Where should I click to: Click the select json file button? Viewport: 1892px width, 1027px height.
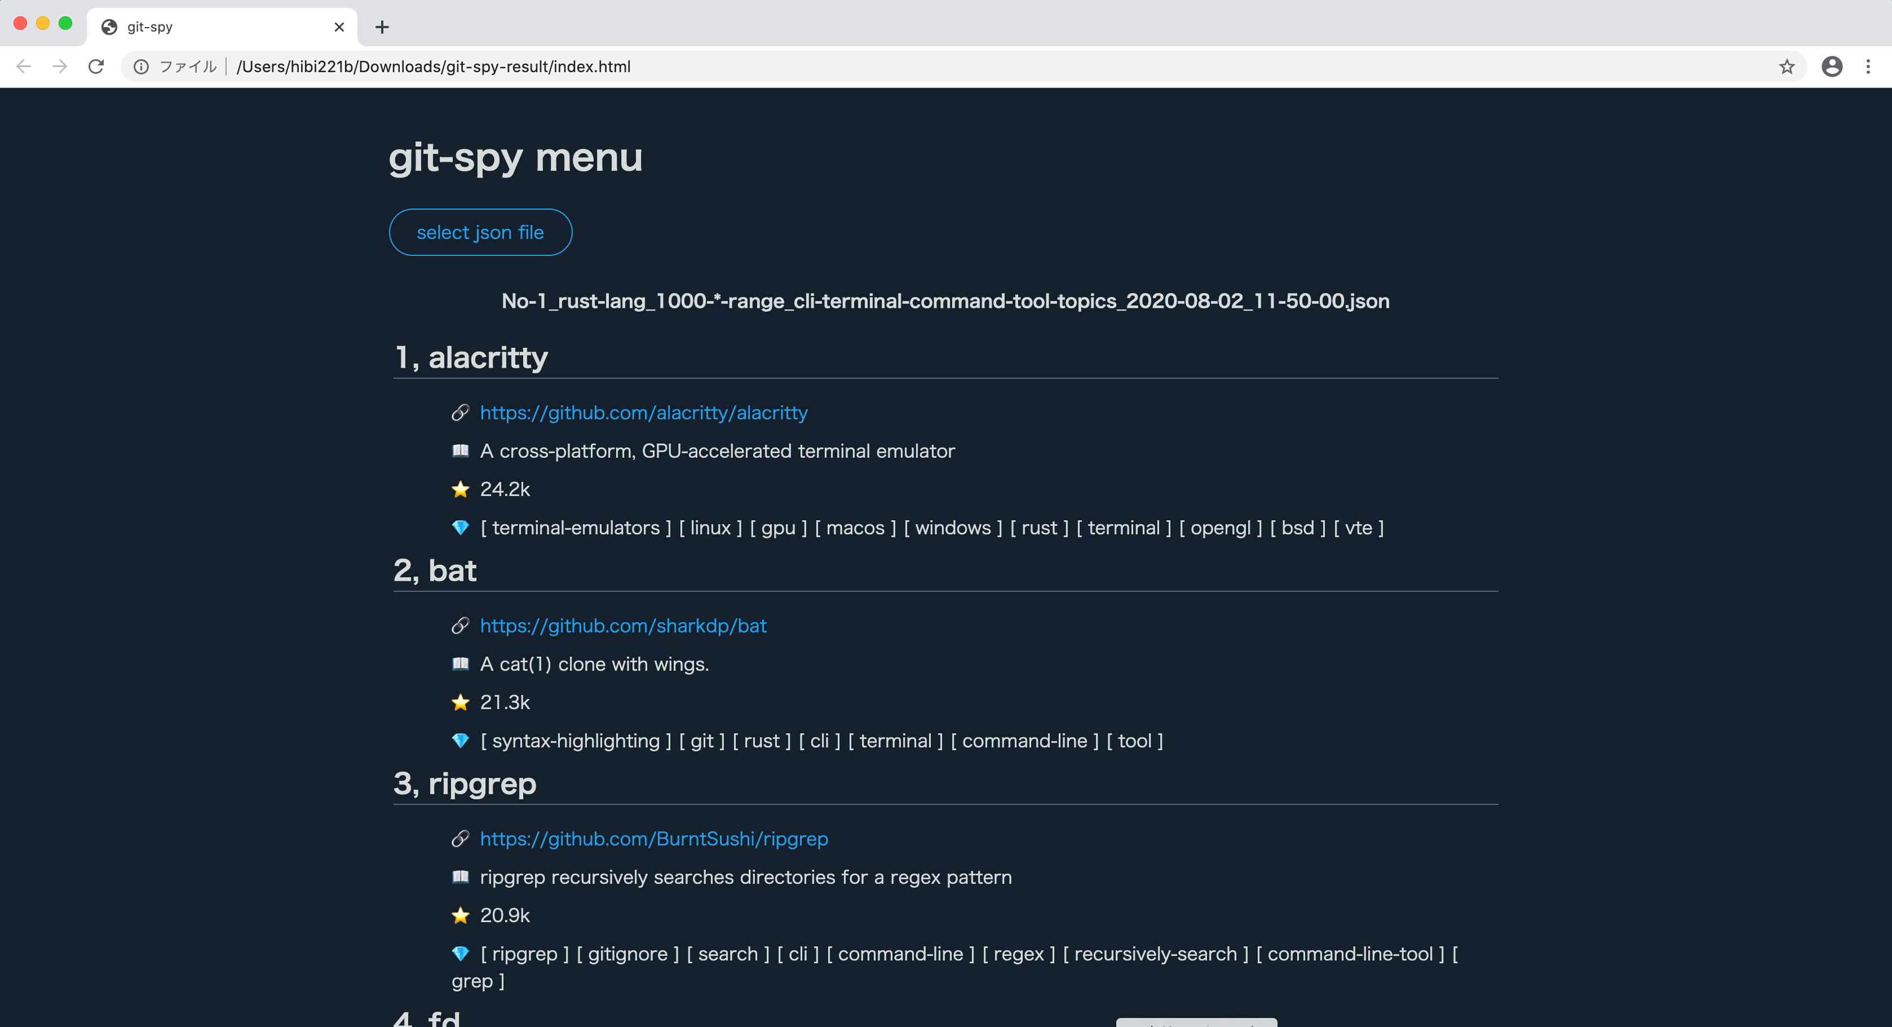pyautogui.click(x=480, y=232)
